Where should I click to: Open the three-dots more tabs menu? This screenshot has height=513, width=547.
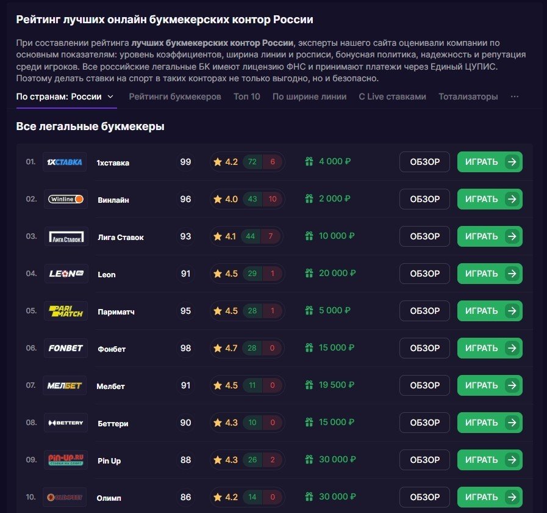click(515, 96)
